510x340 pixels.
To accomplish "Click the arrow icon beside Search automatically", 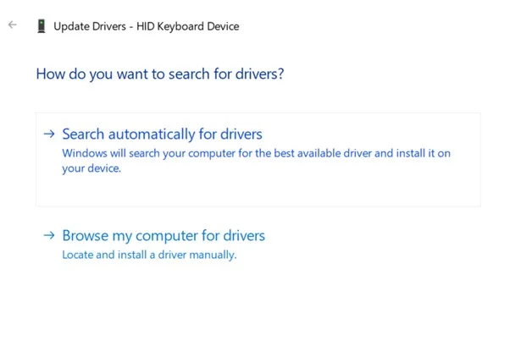I will (x=49, y=134).
